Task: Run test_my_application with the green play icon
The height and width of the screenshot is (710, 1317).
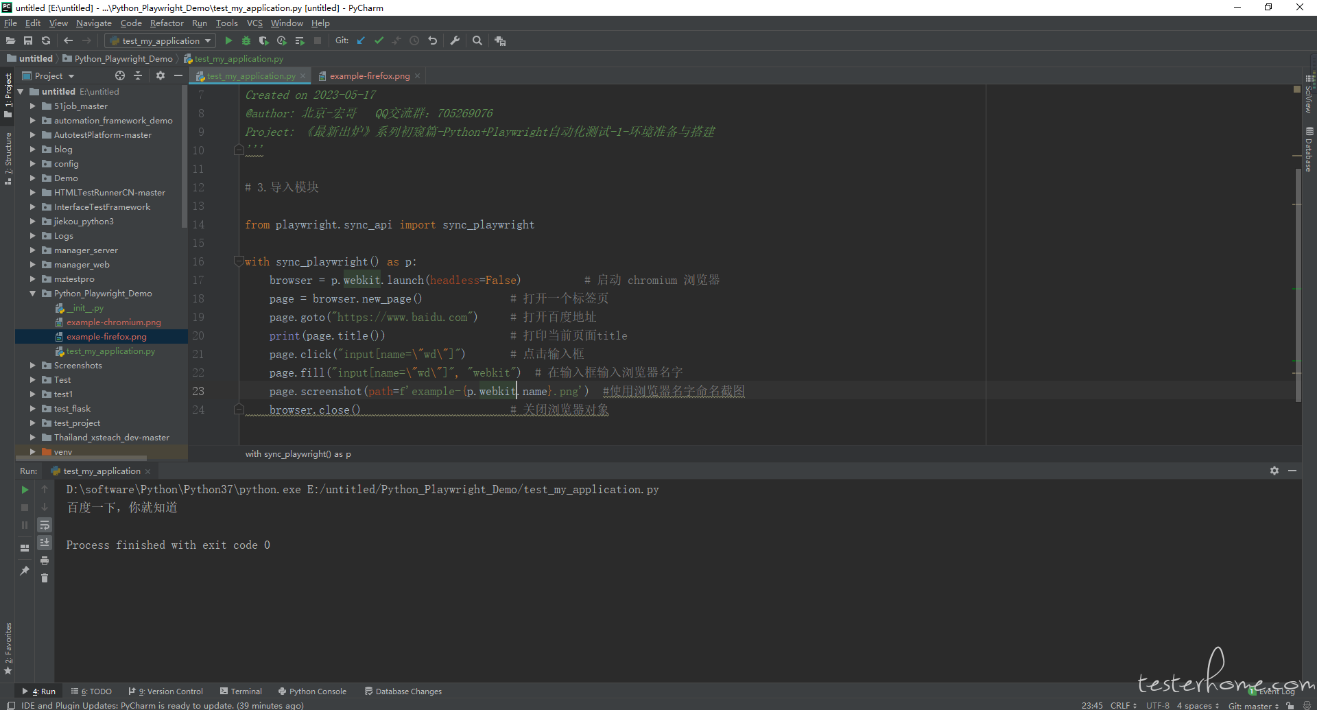Action: [228, 41]
